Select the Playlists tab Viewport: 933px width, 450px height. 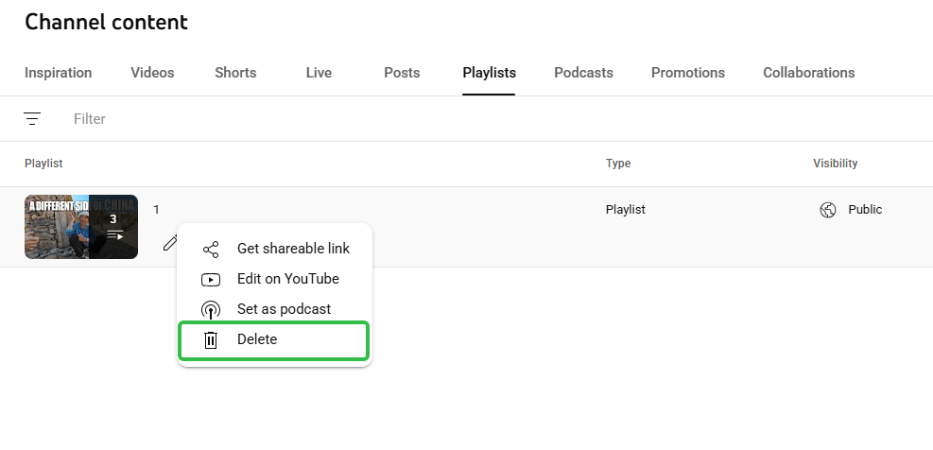tap(489, 73)
